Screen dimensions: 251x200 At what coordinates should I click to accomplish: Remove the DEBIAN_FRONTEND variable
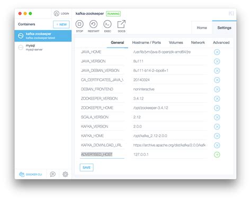coord(217,89)
